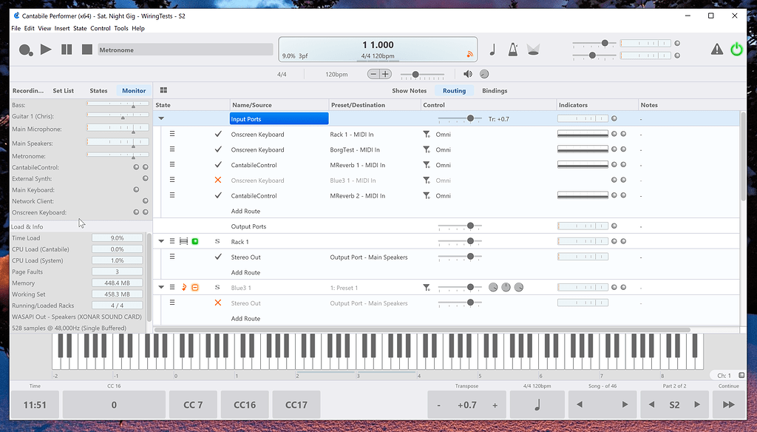Decrease tempo with the minus stepper
The height and width of the screenshot is (432, 757).
click(x=373, y=74)
